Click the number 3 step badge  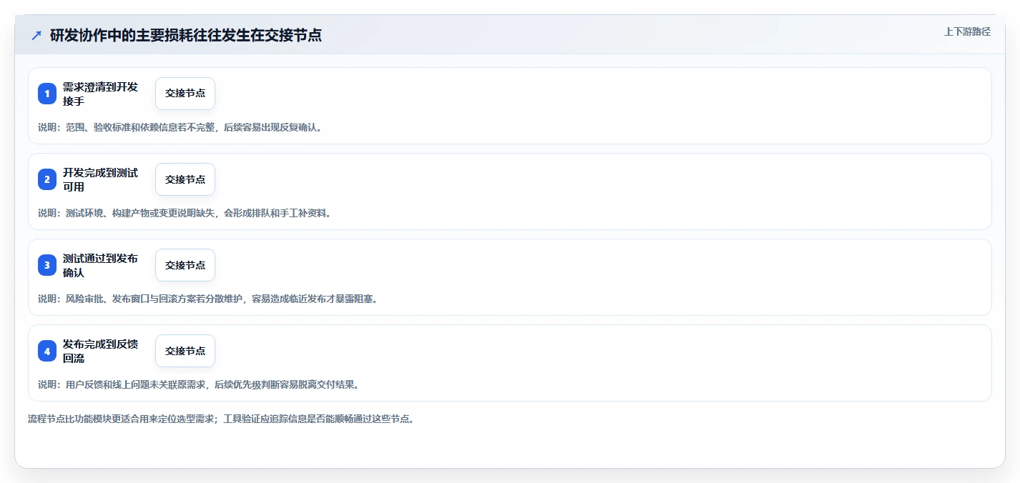47,265
